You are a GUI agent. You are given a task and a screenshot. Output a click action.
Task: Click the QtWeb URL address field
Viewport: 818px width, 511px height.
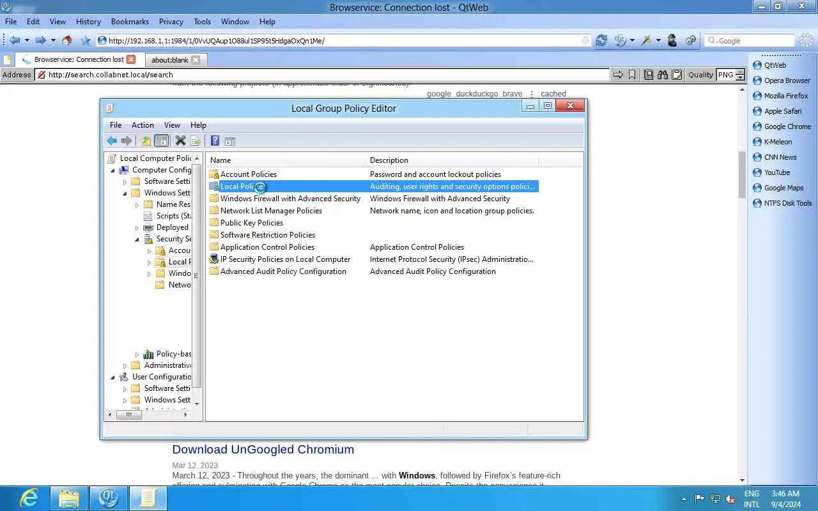(344, 40)
